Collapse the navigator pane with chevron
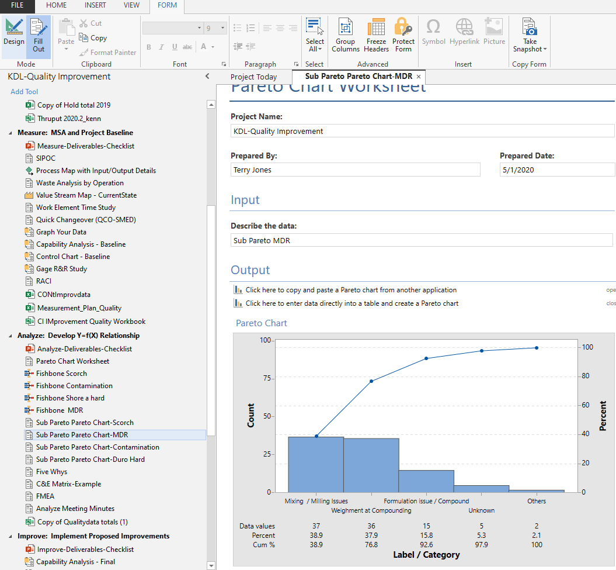Screen dimensions: 616x570 [x=207, y=77]
